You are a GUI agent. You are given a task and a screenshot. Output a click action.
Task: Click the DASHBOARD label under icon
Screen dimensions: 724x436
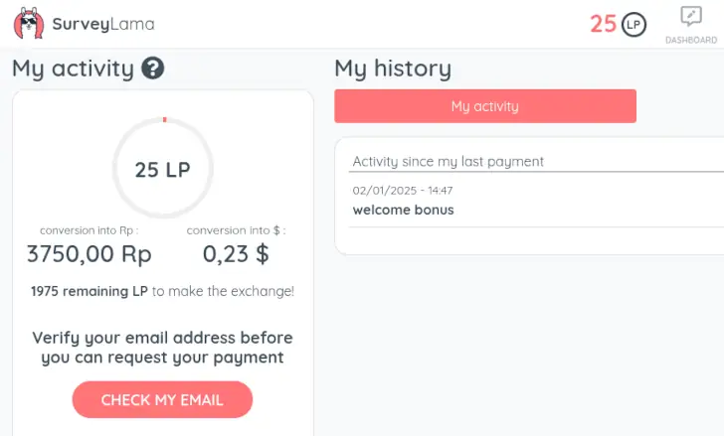pos(691,40)
